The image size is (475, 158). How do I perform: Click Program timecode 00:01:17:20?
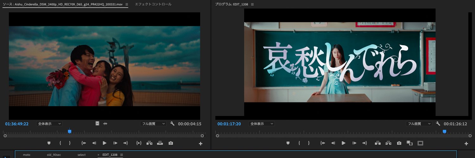[229, 124]
